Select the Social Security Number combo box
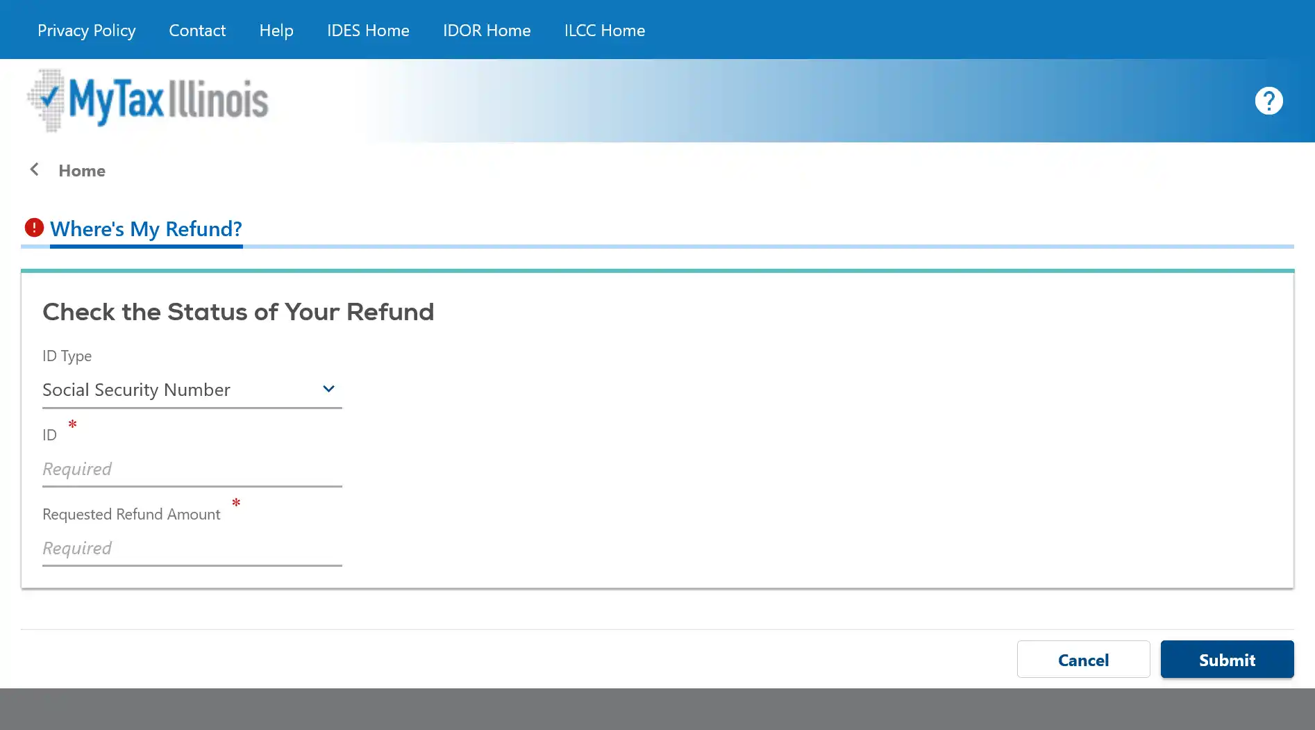1315x730 pixels. point(181,390)
